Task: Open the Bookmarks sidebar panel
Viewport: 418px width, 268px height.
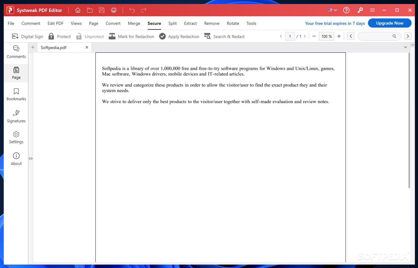Action: tap(16, 94)
